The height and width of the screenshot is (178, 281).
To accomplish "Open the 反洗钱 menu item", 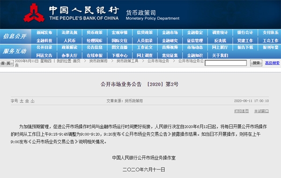I will pos(220,41).
